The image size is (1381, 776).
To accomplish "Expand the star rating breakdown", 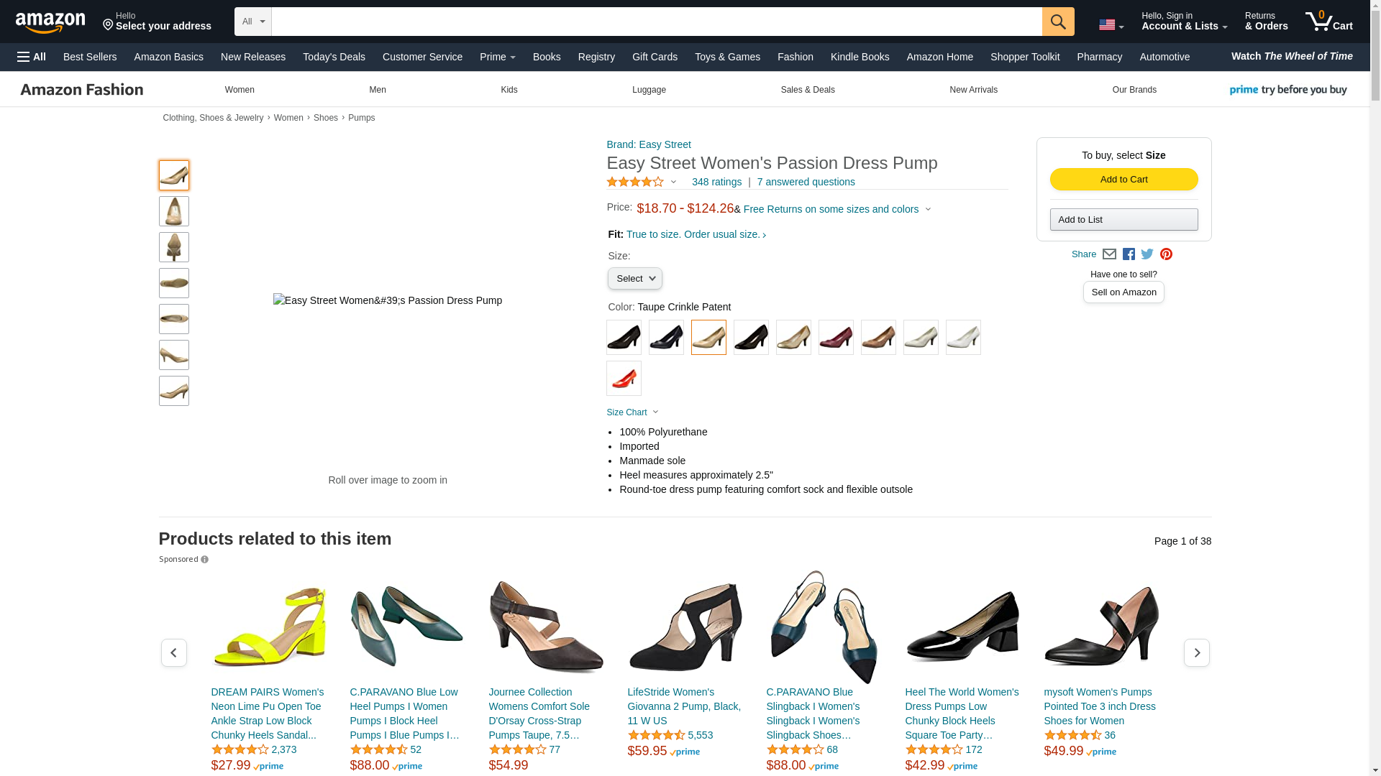I will pos(642,182).
